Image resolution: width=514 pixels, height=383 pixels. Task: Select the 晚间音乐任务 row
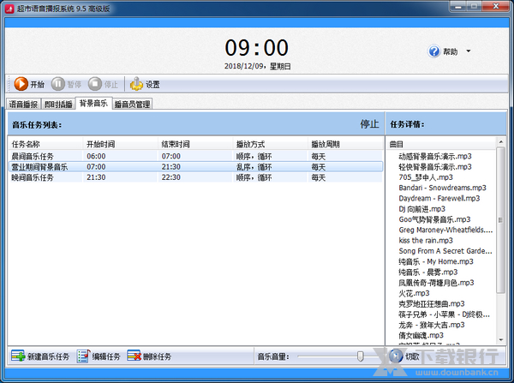point(195,177)
